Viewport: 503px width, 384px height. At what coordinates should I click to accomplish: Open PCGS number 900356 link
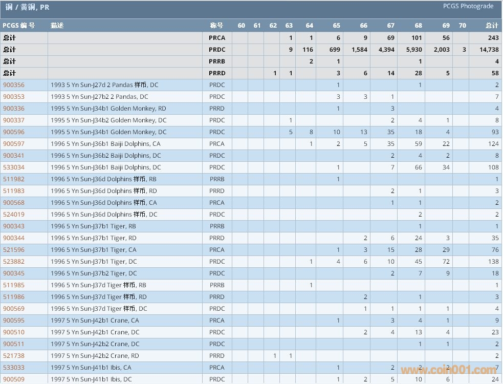[14, 85]
